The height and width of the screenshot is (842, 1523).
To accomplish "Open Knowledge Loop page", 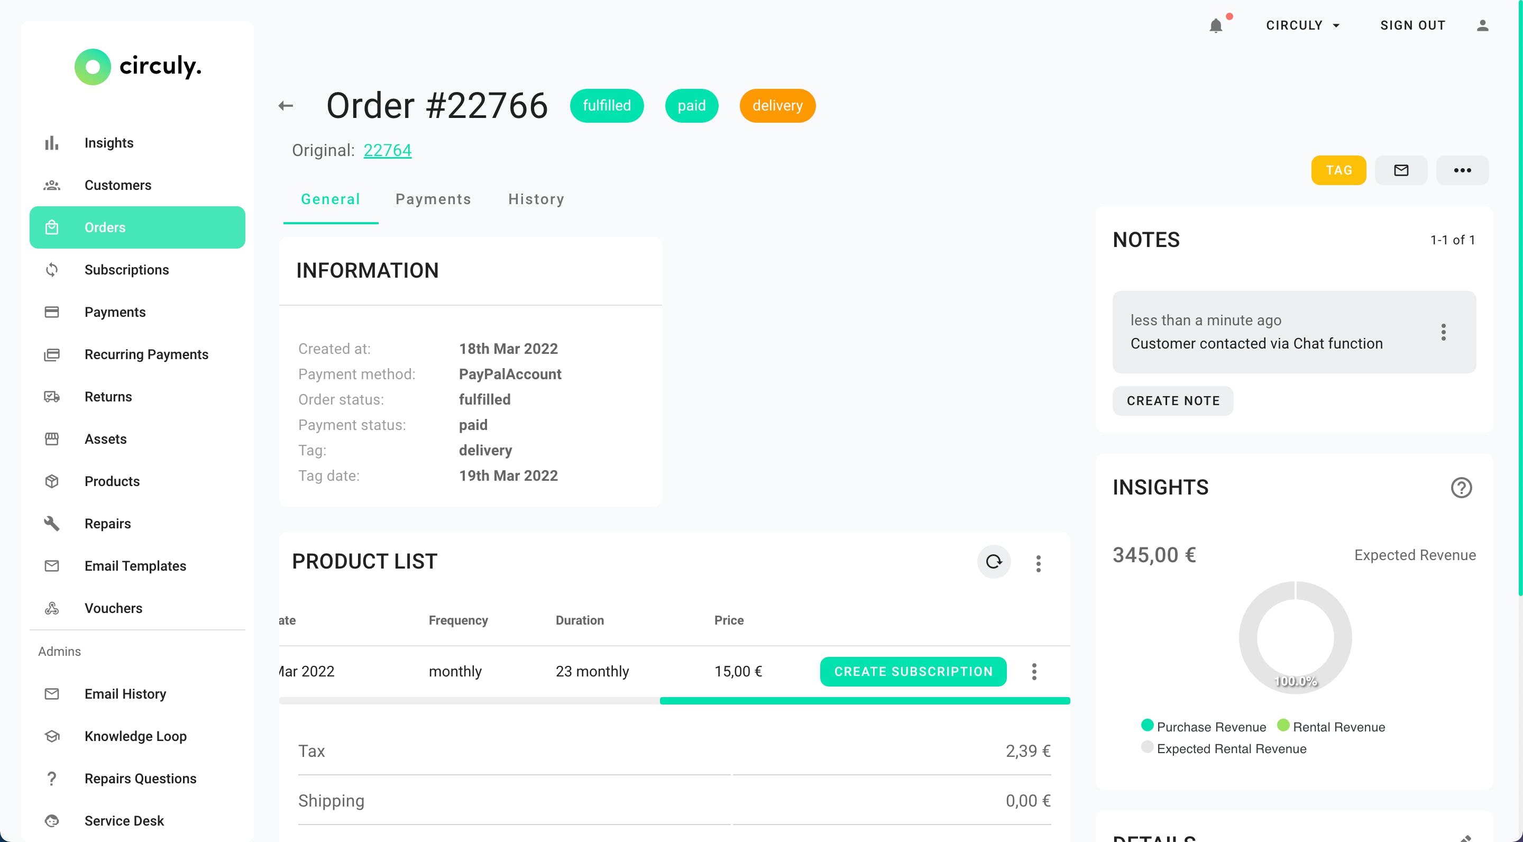I will pyautogui.click(x=137, y=736).
